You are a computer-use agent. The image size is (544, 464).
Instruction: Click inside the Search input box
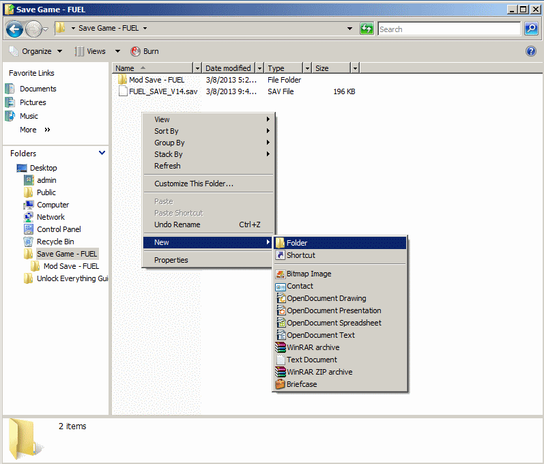[449, 29]
